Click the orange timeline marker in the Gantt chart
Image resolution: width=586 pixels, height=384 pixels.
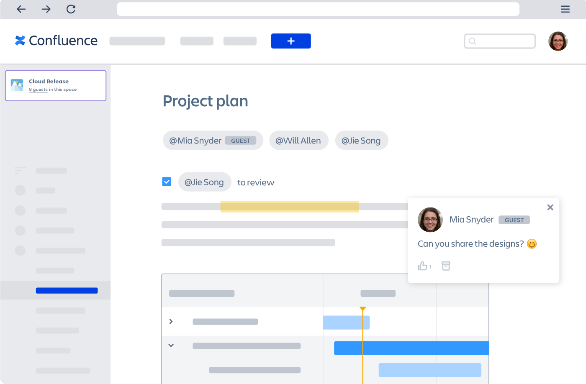click(362, 309)
